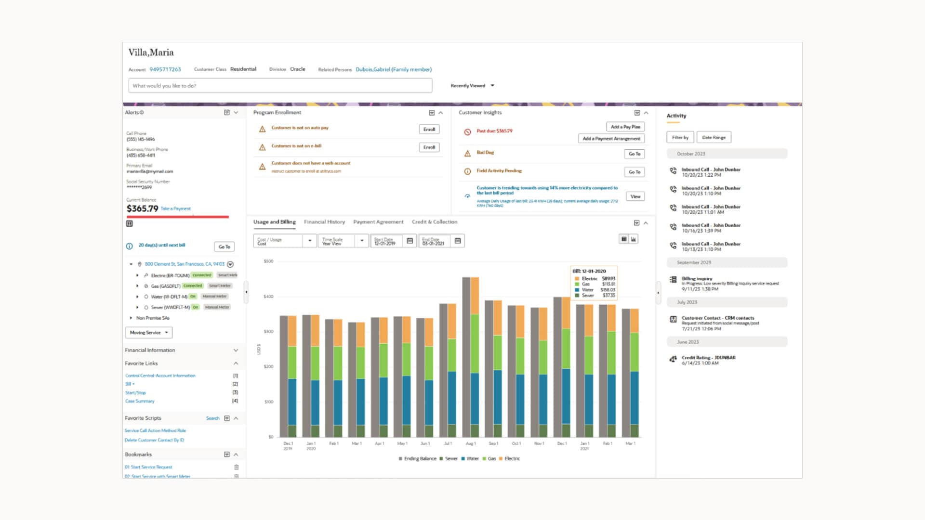Click the Add a Pay Plan button
The width and height of the screenshot is (925, 520).
pyautogui.click(x=625, y=127)
